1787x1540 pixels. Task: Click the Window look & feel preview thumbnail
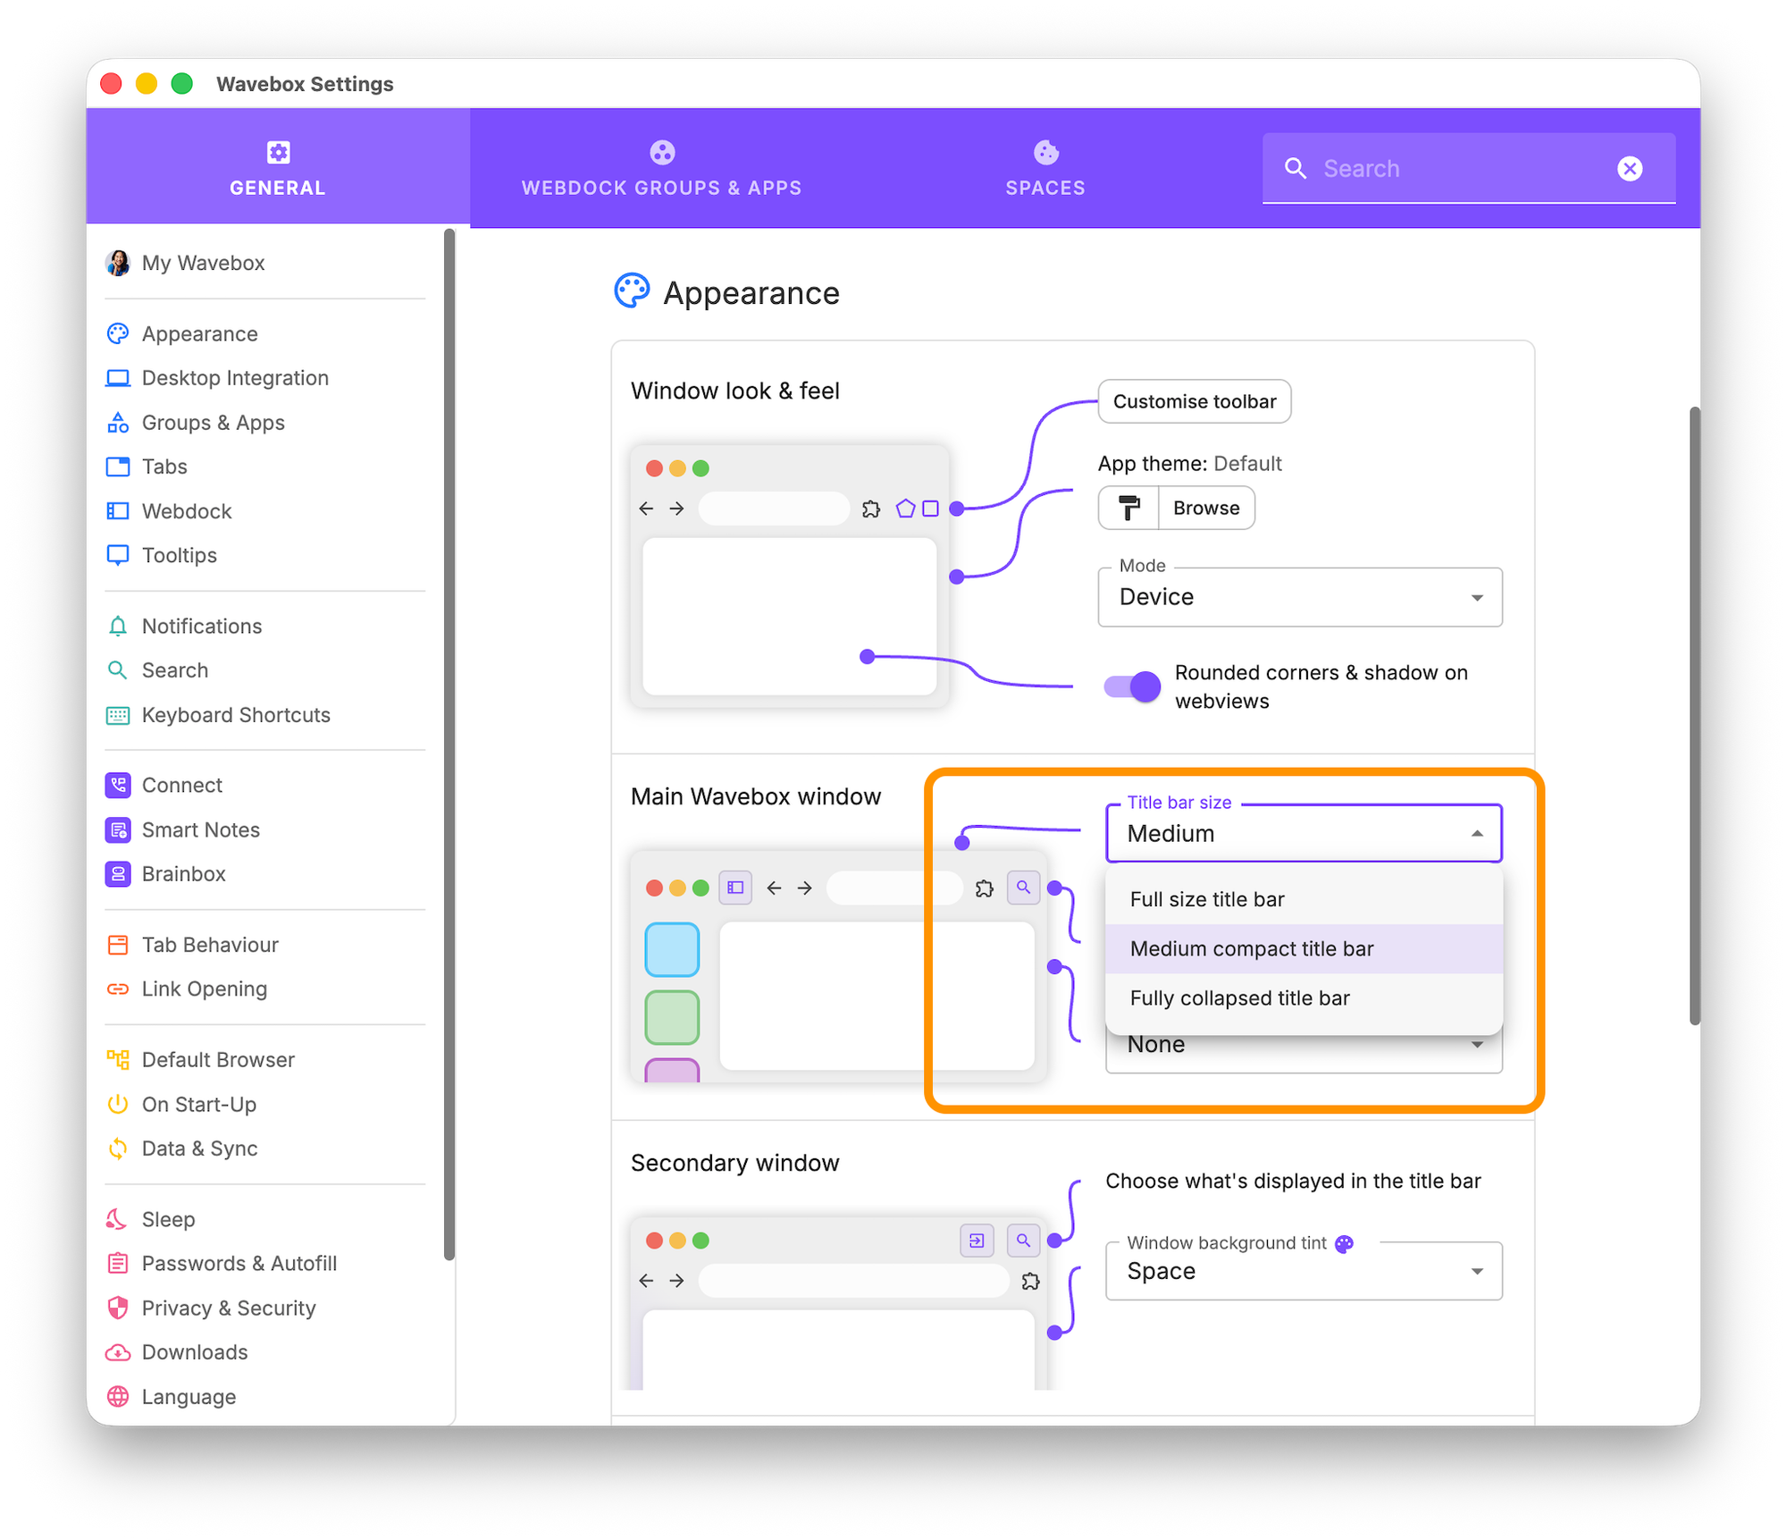[x=789, y=576]
